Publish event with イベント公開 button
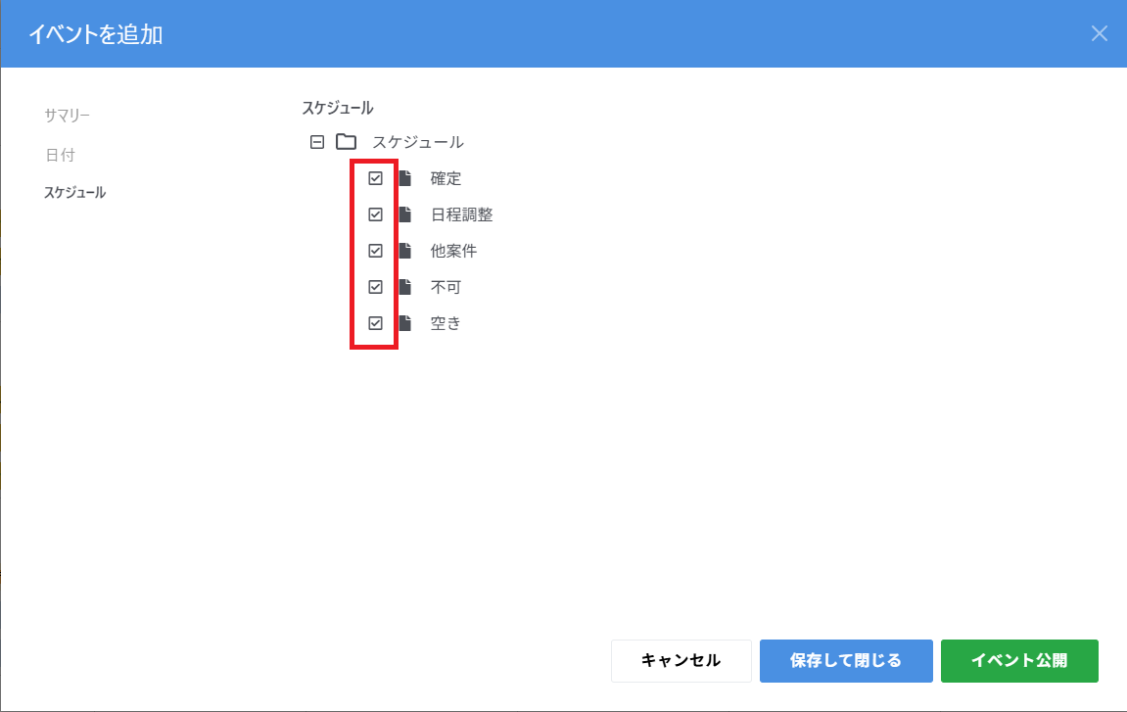This screenshot has height=712, width=1127. (1019, 661)
